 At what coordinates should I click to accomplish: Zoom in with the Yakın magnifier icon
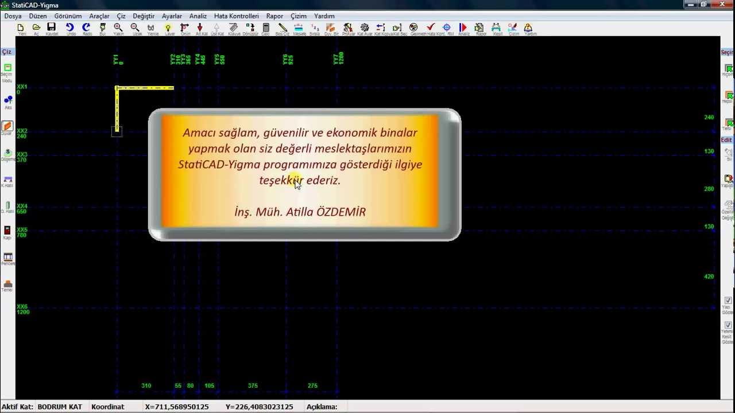click(x=118, y=28)
